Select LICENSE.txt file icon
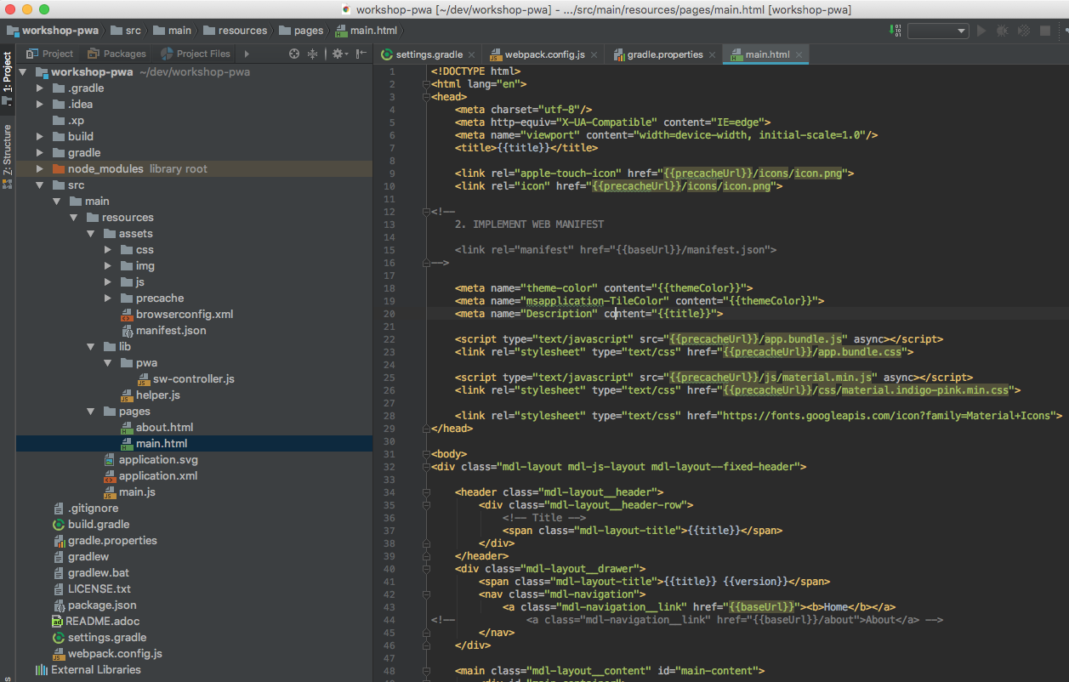The height and width of the screenshot is (682, 1069). [59, 589]
